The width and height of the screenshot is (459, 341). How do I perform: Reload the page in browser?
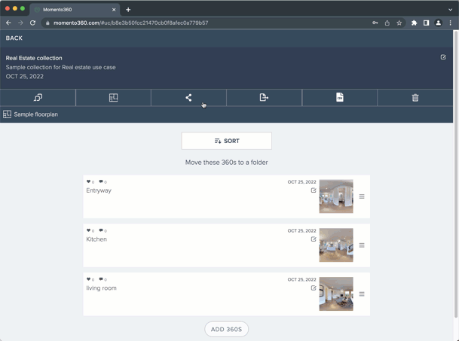(x=33, y=23)
